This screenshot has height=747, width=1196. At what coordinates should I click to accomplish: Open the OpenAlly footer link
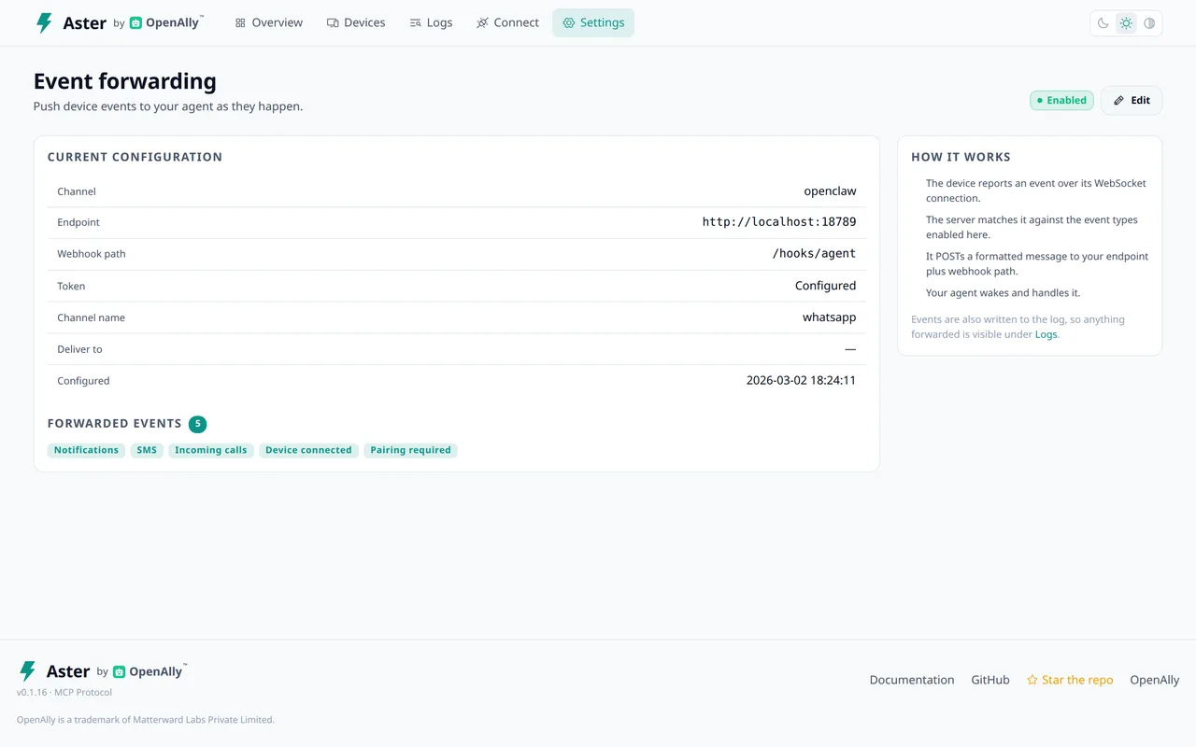pyautogui.click(x=1155, y=680)
